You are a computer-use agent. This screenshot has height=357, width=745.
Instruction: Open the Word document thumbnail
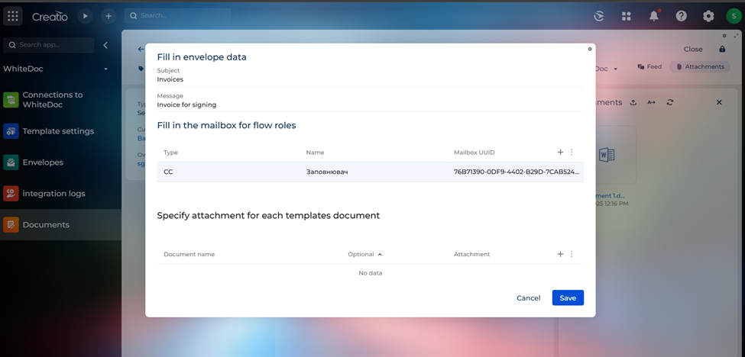[607, 155]
